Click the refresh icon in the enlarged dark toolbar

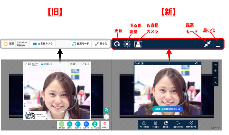[117, 44]
